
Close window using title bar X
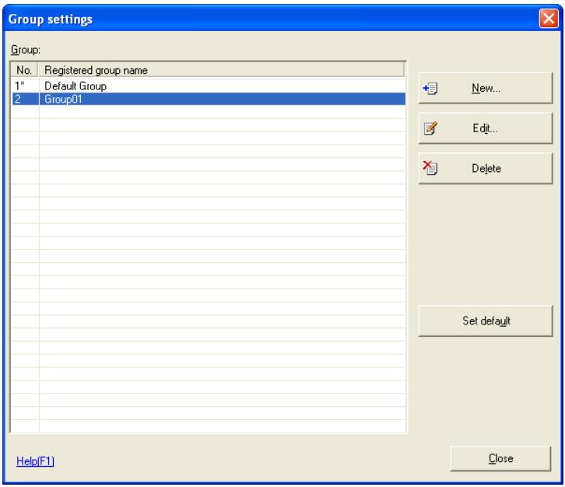(x=549, y=18)
